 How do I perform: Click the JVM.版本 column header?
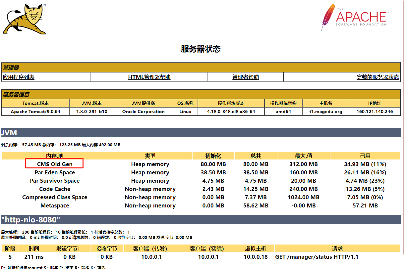click(x=92, y=103)
